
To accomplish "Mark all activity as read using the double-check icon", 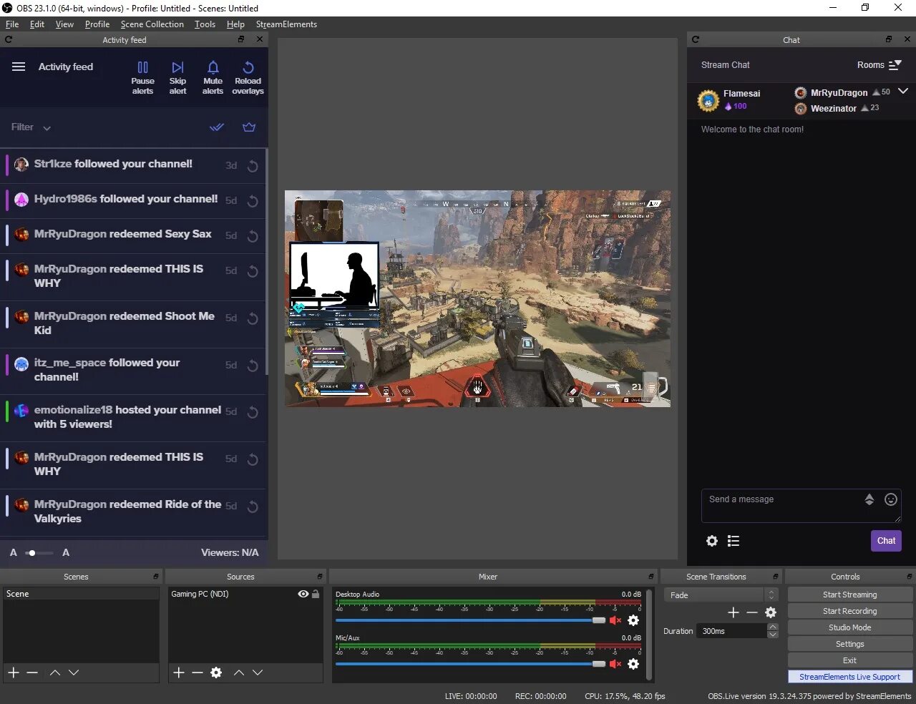I will click(x=217, y=127).
